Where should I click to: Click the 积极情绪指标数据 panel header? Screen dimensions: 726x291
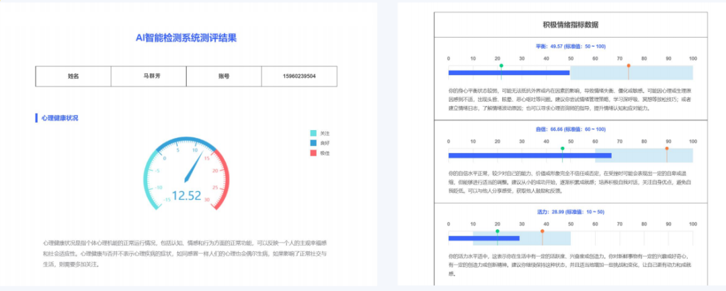571,25
